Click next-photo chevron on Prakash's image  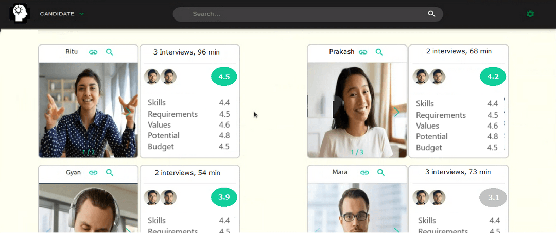397,112
